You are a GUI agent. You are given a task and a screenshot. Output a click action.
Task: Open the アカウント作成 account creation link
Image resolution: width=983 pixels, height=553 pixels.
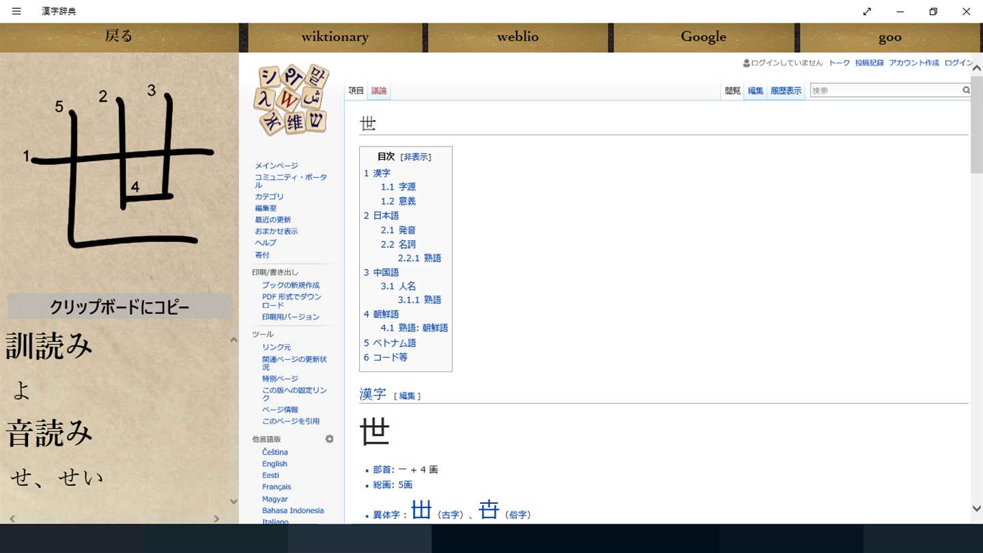pos(914,63)
